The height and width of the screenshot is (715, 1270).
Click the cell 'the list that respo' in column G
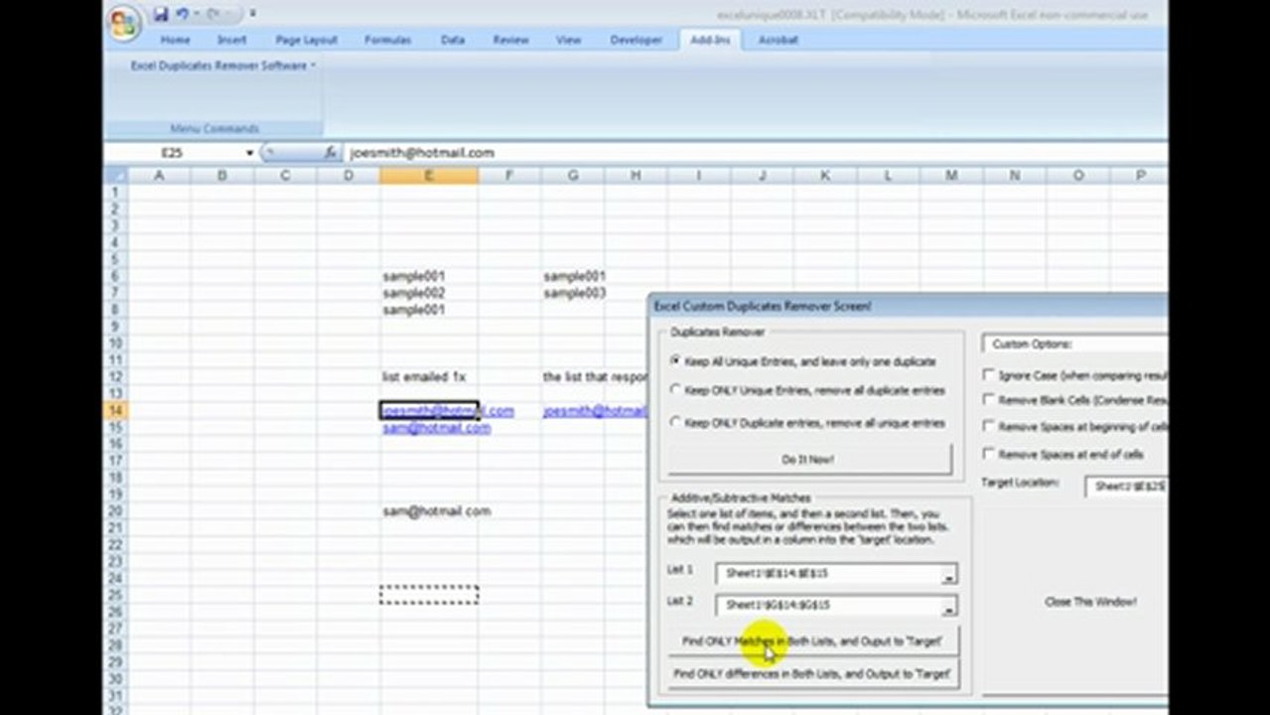(x=595, y=377)
